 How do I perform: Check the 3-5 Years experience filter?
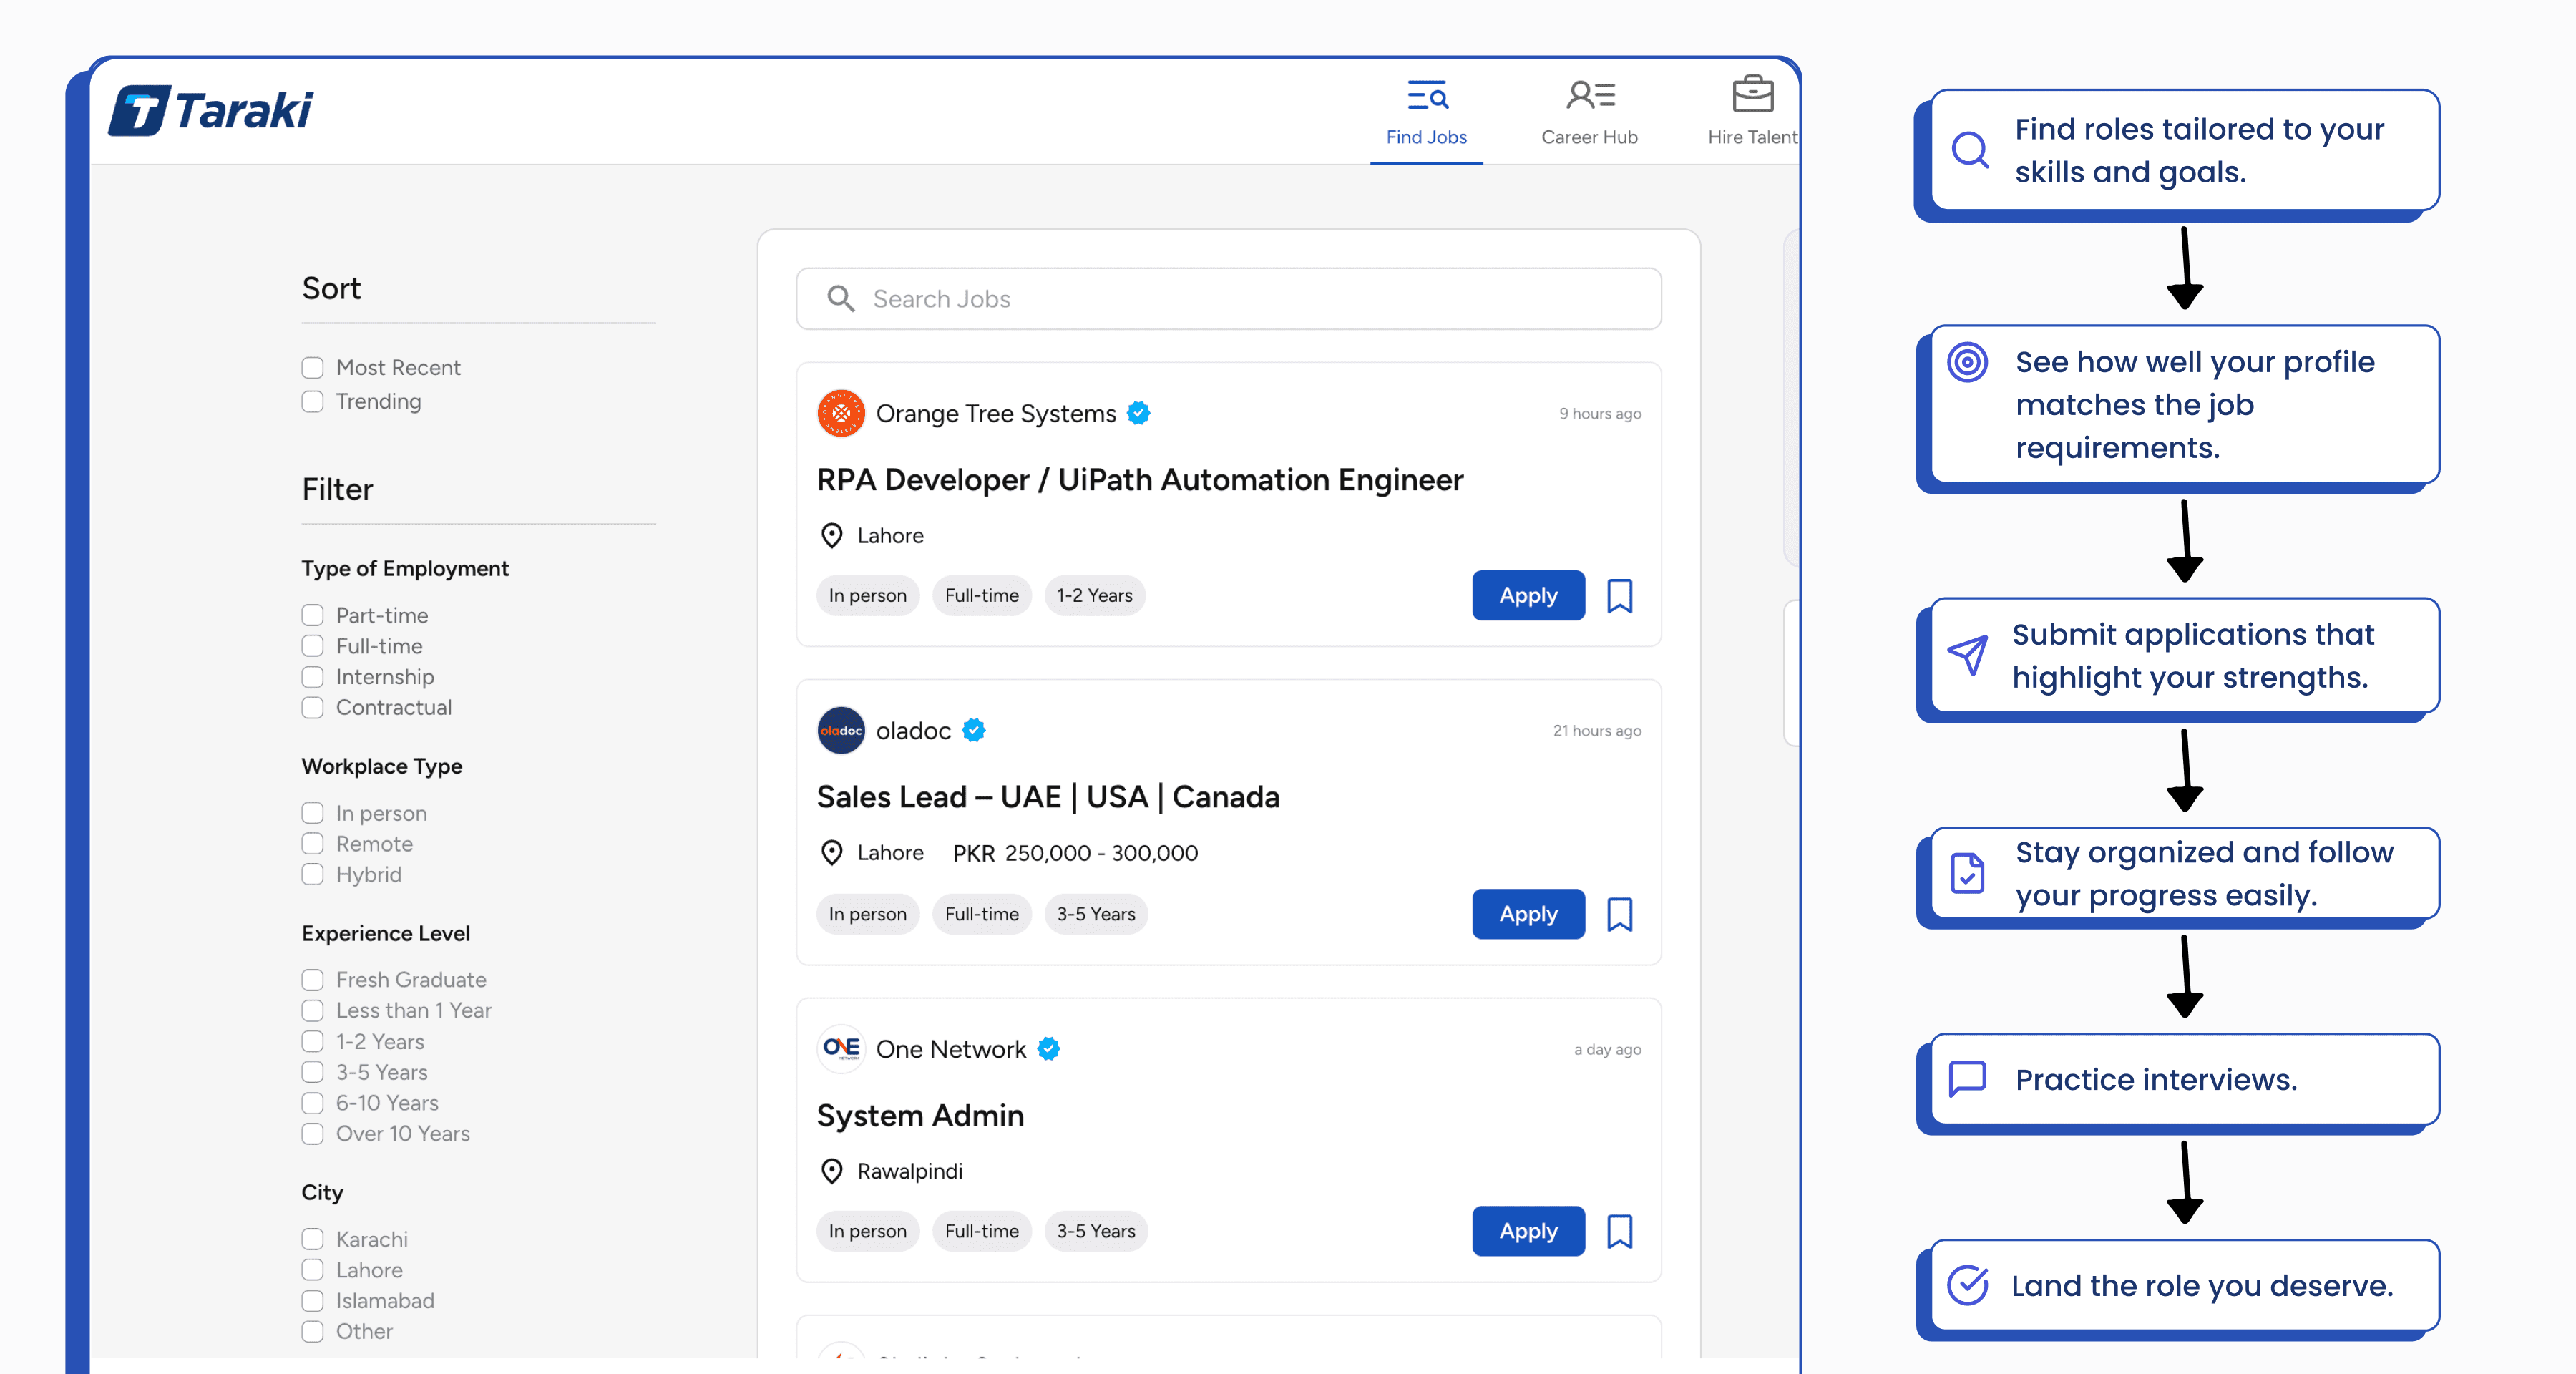click(x=313, y=1072)
